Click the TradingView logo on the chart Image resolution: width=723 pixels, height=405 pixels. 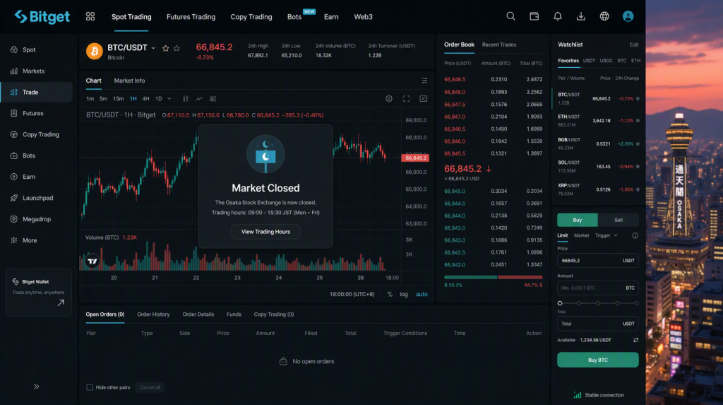pos(92,261)
